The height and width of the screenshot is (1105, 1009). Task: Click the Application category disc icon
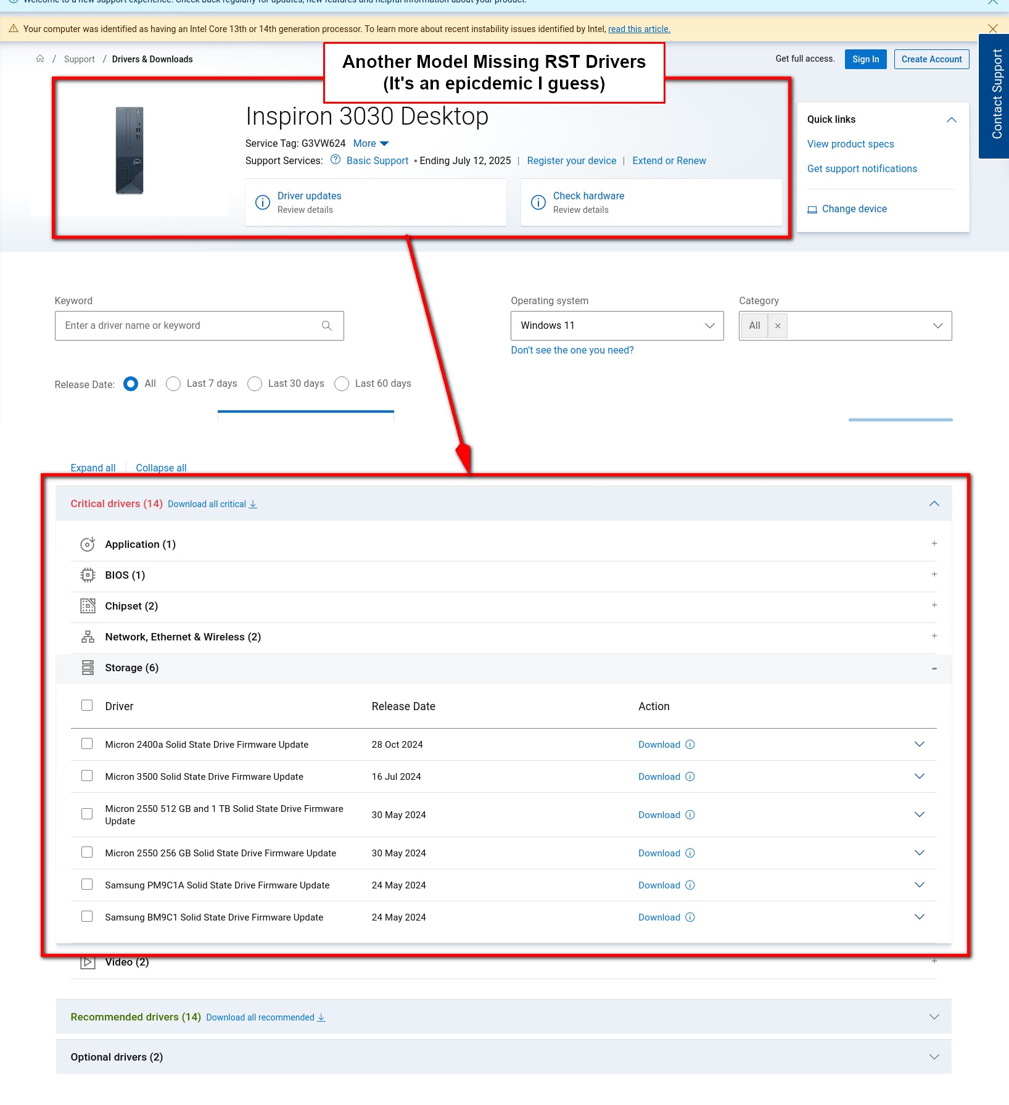[x=88, y=544]
